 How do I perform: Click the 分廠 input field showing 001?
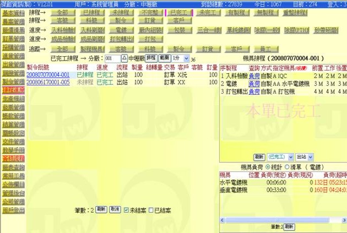tap(112, 58)
